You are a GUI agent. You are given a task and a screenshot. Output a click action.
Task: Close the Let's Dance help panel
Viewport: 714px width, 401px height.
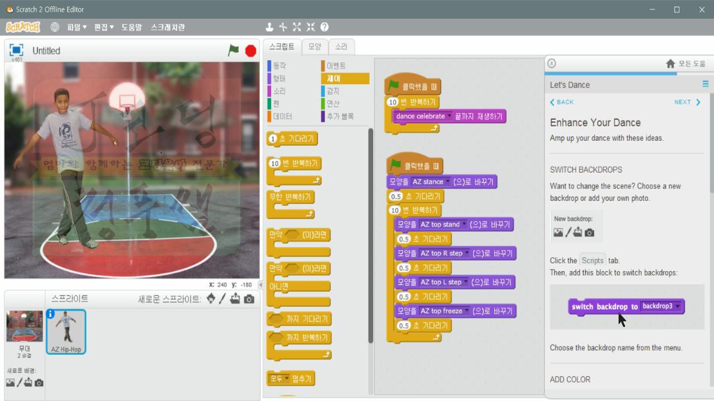pos(552,63)
